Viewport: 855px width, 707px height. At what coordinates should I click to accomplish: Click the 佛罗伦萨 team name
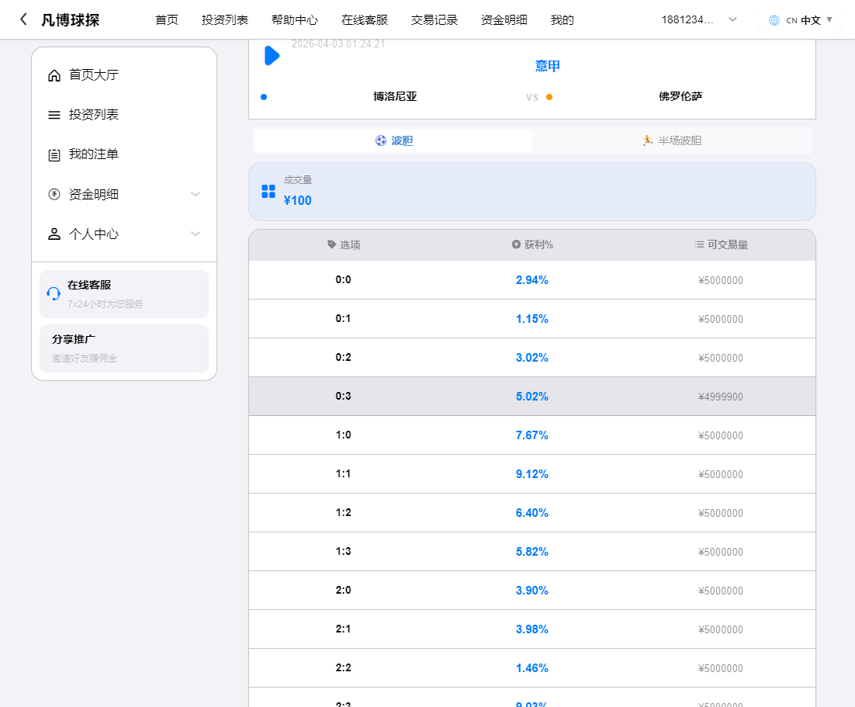(680, 96)
